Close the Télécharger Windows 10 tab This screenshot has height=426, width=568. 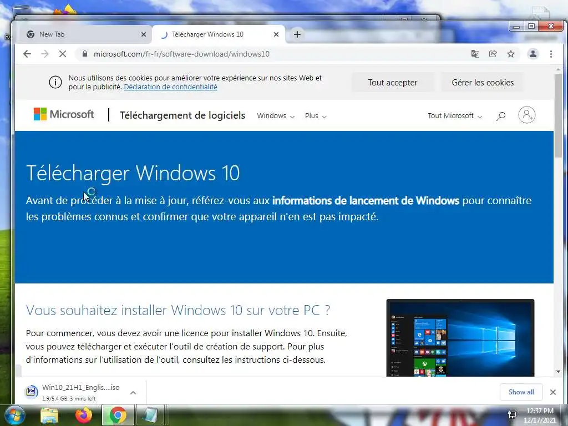276,34
